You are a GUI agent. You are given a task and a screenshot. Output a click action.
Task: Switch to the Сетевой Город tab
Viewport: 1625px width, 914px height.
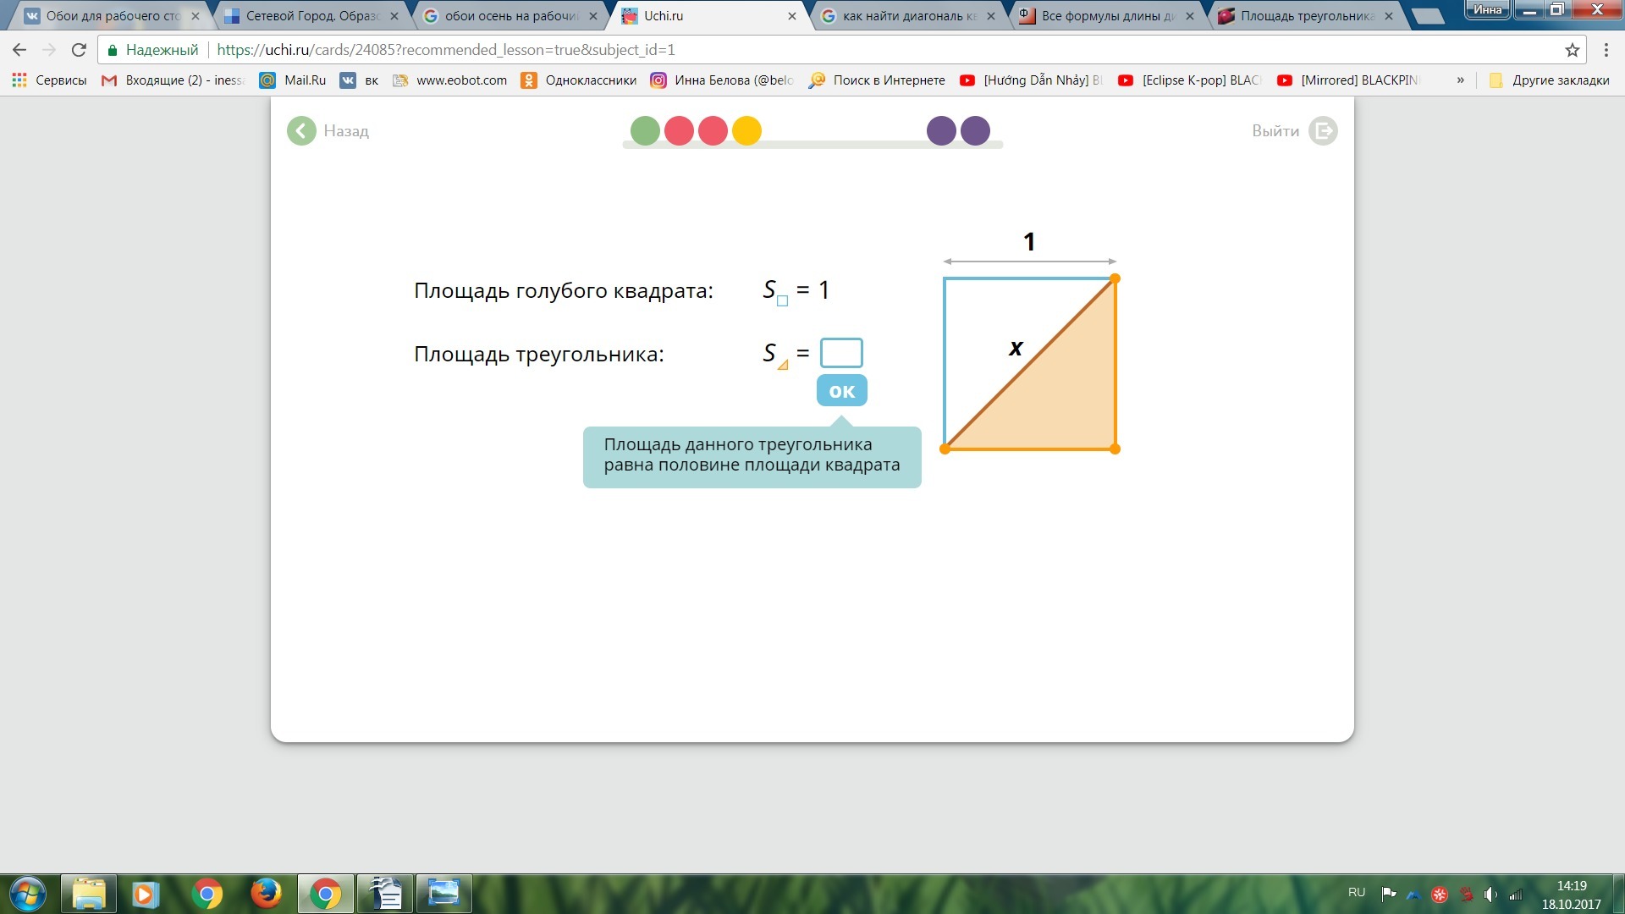(x=311, y=16)
